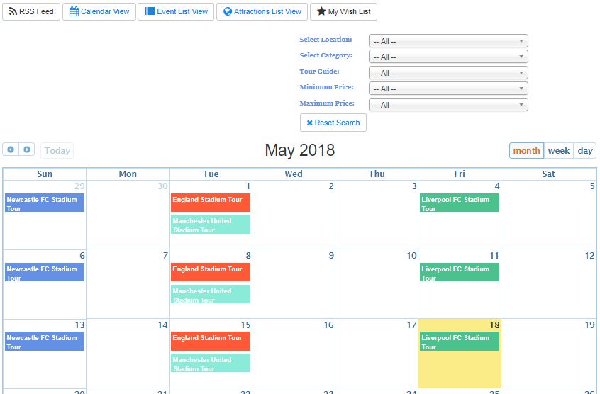Viewport: 600px width, 394px height.
Task: Select the month view tab
Action: click(x=526, y=150)
